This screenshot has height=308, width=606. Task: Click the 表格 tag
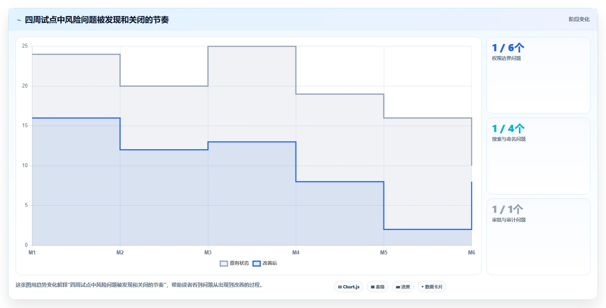(377, 287)
